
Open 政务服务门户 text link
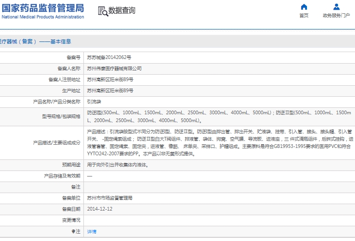pyautogui.click(x=336, y=15)
